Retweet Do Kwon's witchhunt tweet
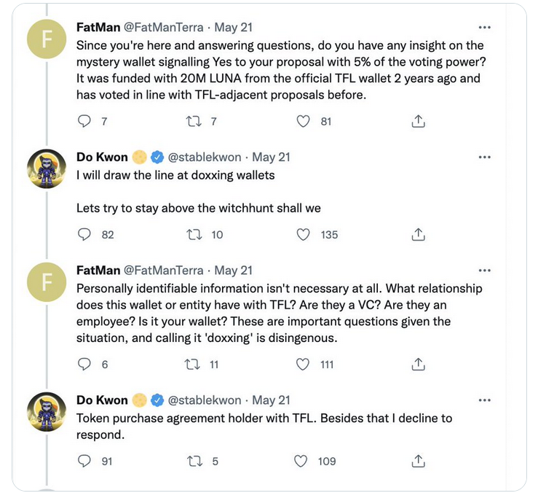This screenshot has height=493, width=538. (x=193, y=234)
